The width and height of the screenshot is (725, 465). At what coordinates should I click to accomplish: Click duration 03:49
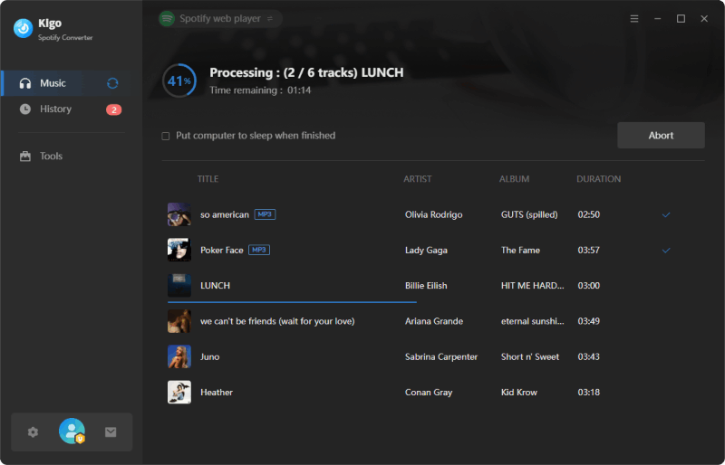[x=588, y=321]
